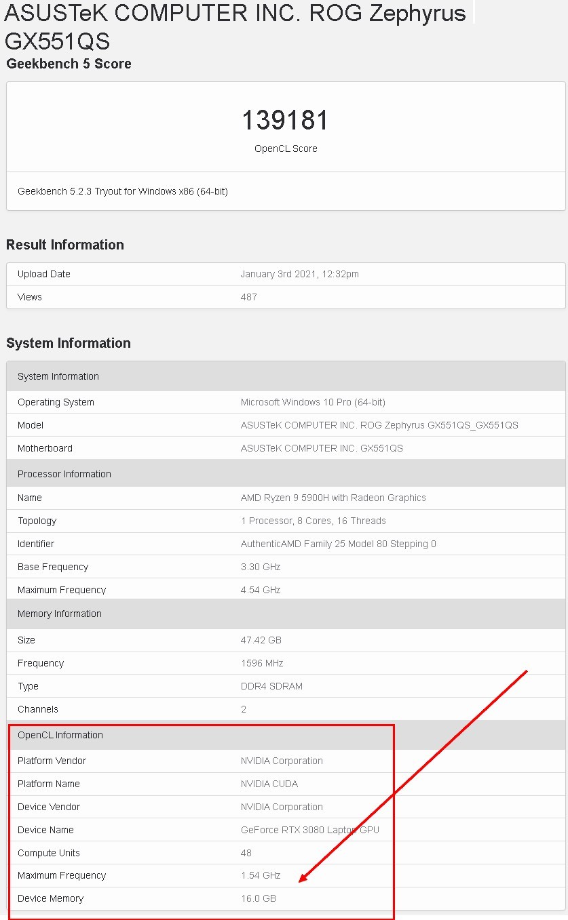This screenshot has width=568, height=920.
Task: Click the OpenCL Information section header
Action: tap(286, 735)
